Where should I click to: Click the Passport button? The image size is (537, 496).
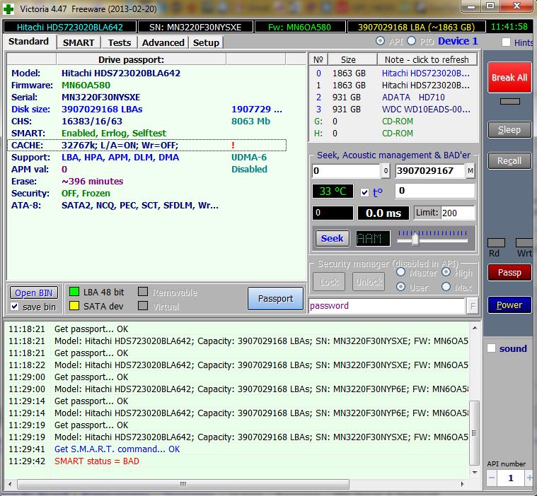275,299
